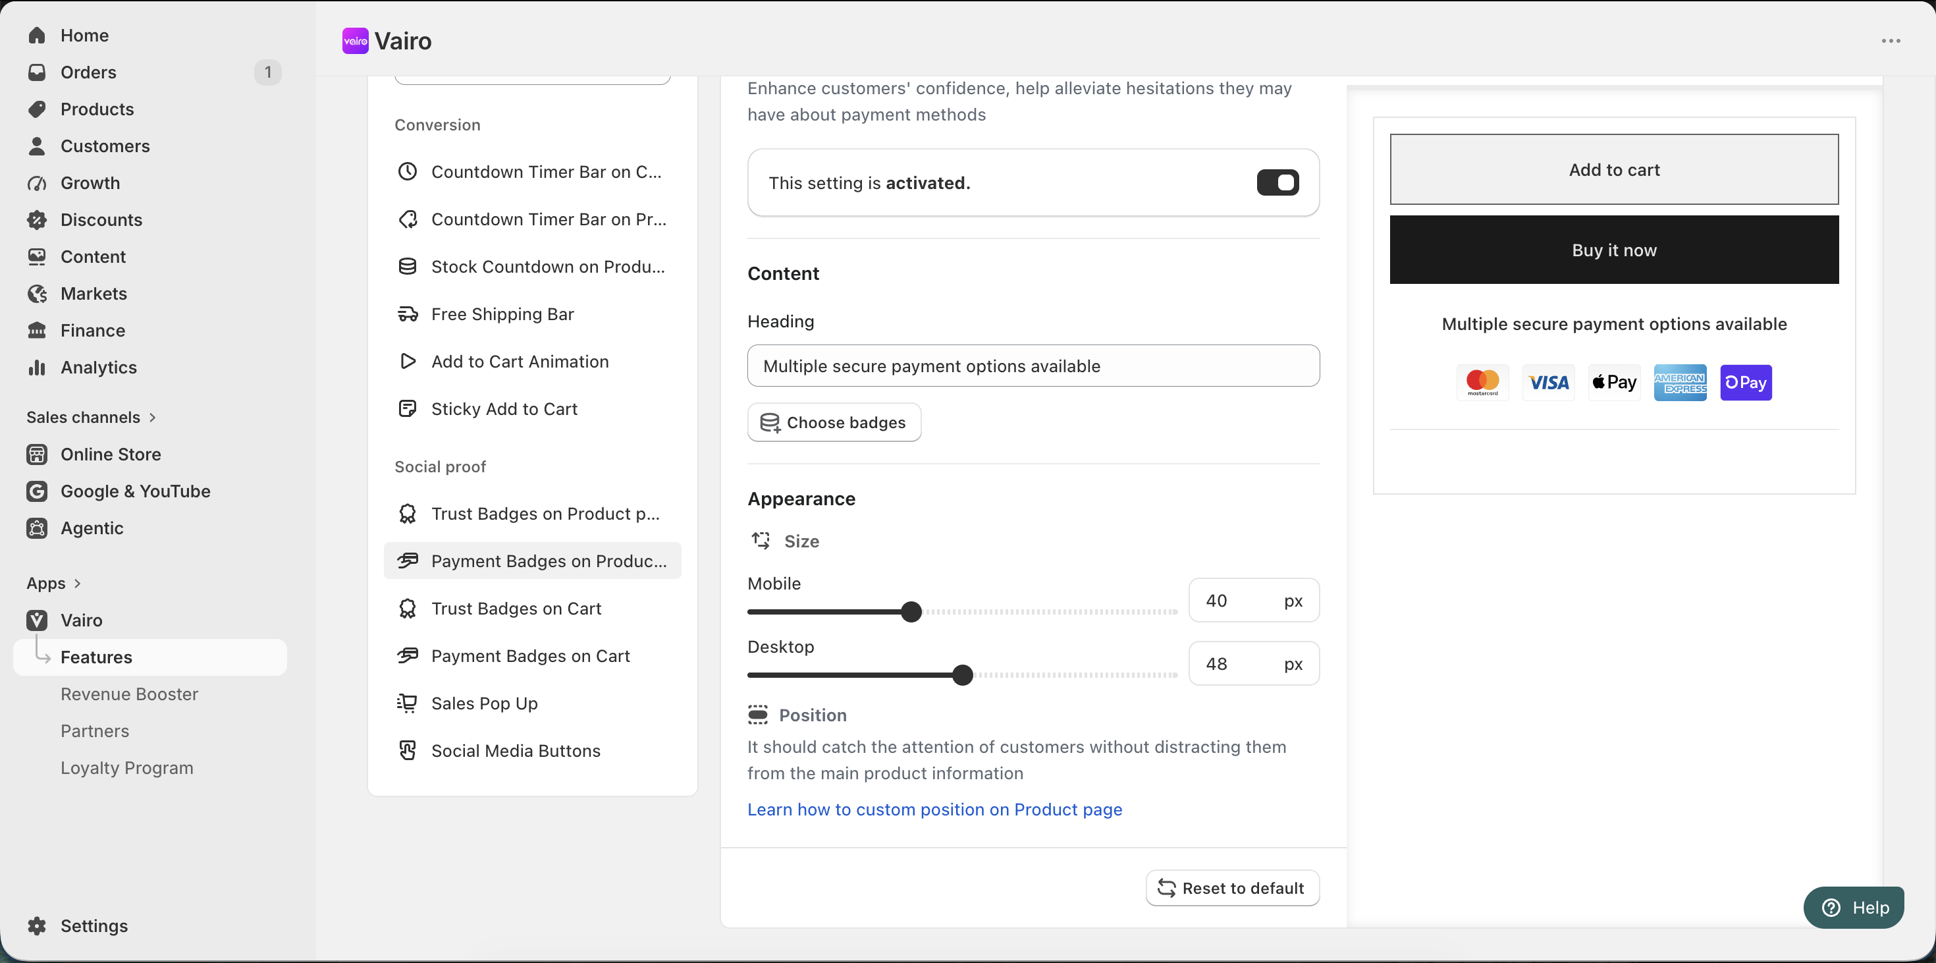Toggle the activated setting switch off

coord(1277,182)
